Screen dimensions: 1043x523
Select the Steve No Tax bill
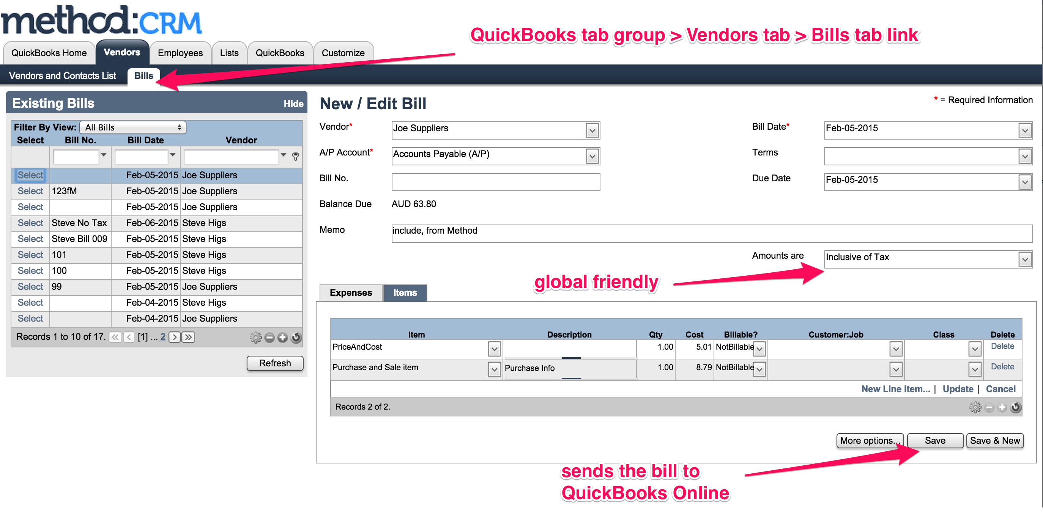coord(30,223)
